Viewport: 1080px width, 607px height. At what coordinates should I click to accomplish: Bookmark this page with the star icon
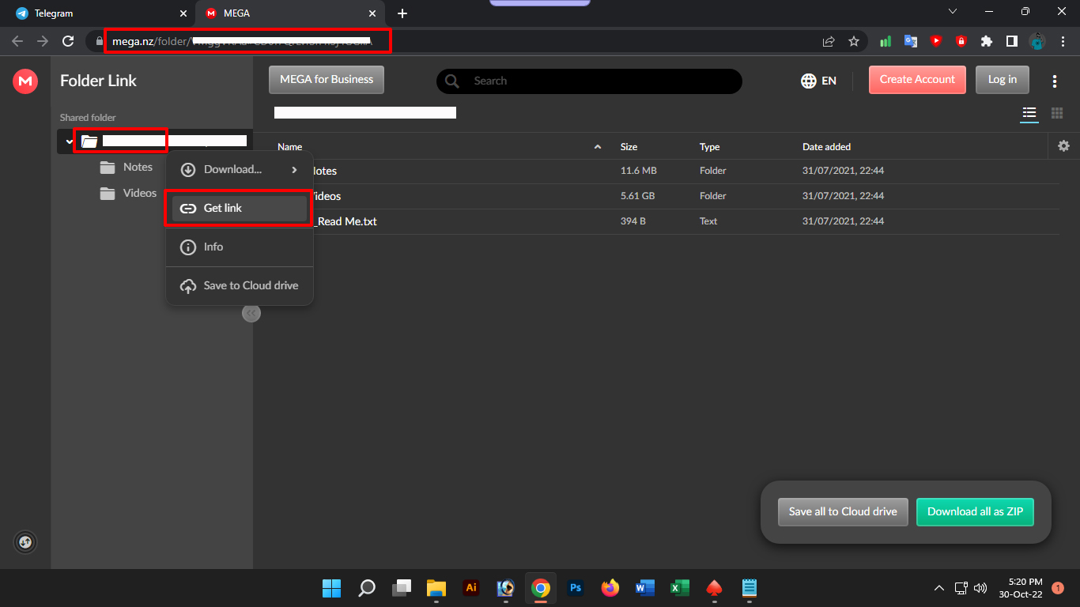point(854,41)
